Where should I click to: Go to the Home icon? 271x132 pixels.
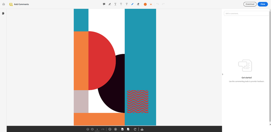pyautogui.click(x=4, y=4)
